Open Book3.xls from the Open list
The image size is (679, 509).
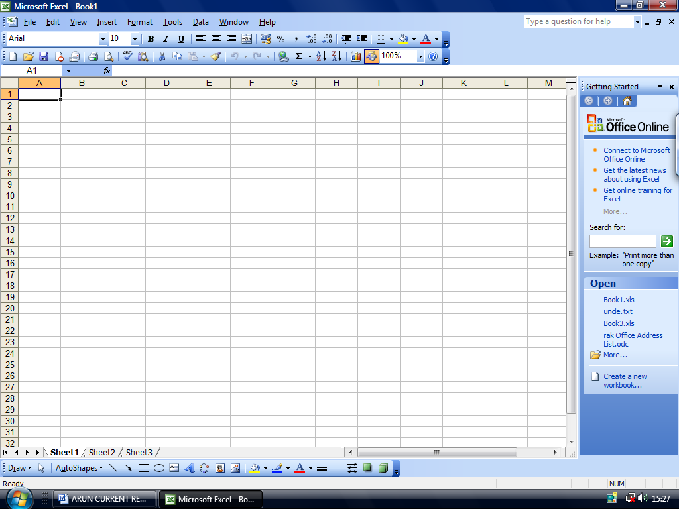(618, 323)
